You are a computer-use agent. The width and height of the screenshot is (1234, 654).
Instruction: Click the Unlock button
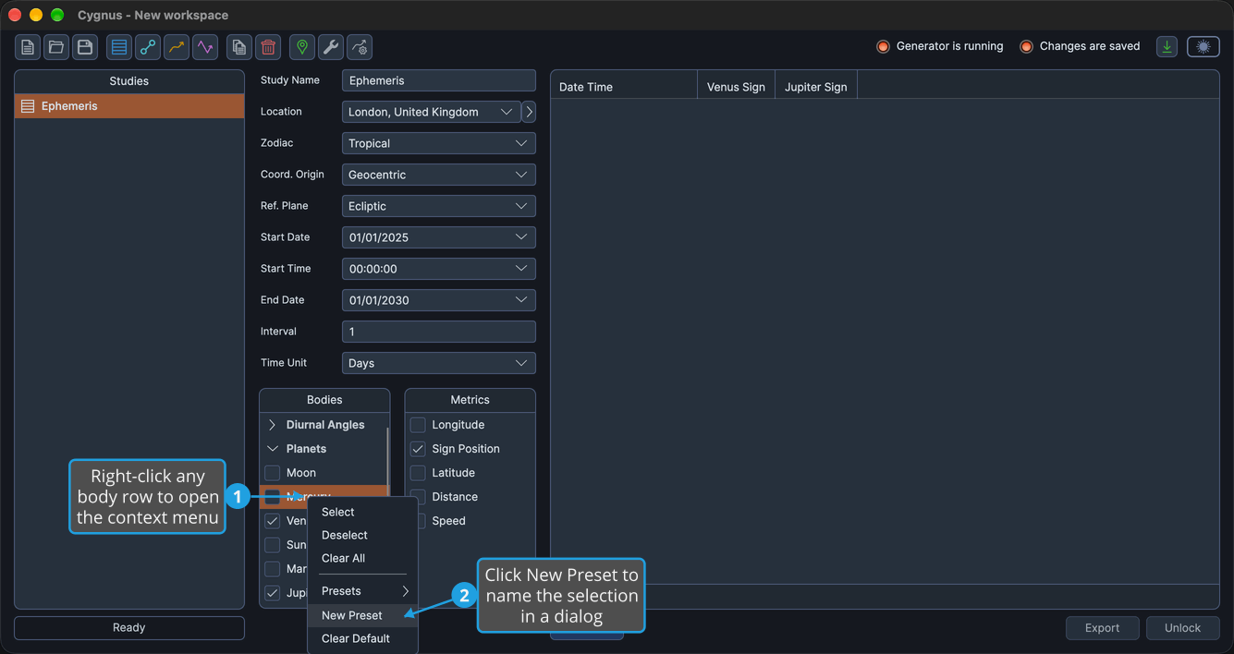[1183, 628]
